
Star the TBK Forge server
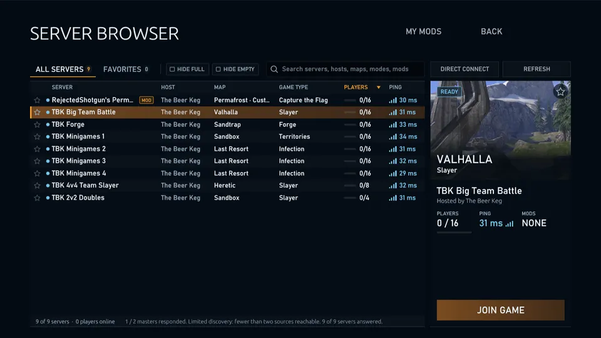click(37, 125)
